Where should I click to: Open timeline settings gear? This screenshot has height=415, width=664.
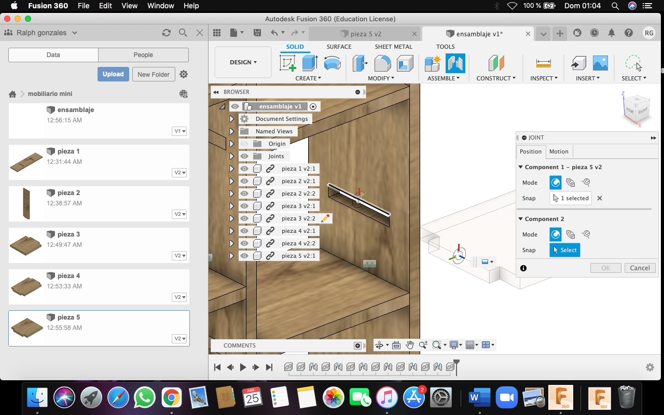coord(649,367)
